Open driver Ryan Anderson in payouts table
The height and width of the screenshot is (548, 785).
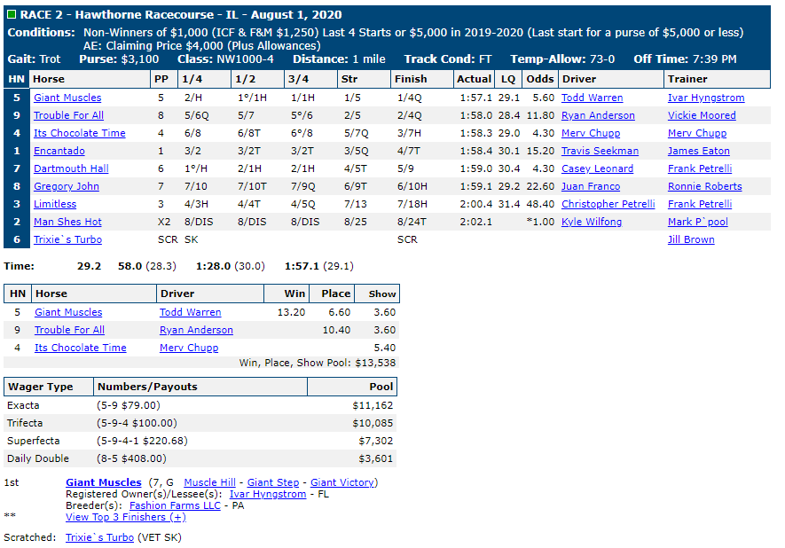click(x=196, y=330)
